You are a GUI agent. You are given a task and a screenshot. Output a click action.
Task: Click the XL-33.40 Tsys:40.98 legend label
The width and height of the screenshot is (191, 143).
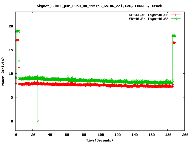click(149, 15)
